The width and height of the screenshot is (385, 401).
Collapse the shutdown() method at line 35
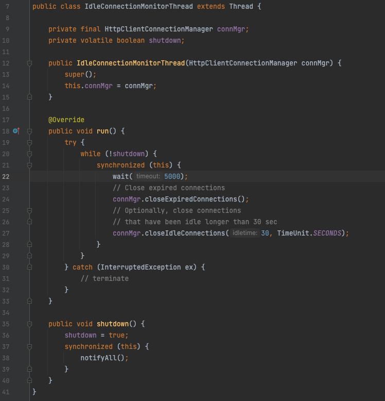tap(30, 324)
